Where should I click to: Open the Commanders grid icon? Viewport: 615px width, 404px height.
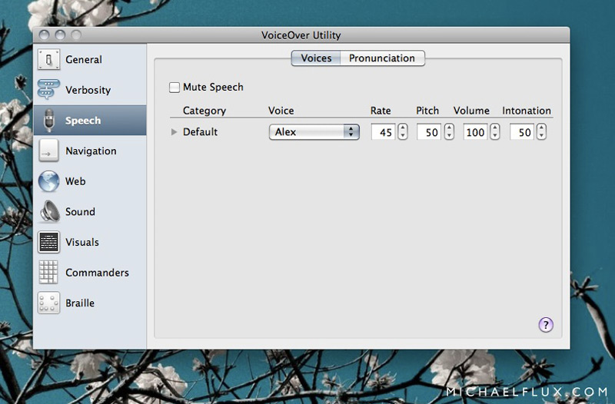(48, 273)
